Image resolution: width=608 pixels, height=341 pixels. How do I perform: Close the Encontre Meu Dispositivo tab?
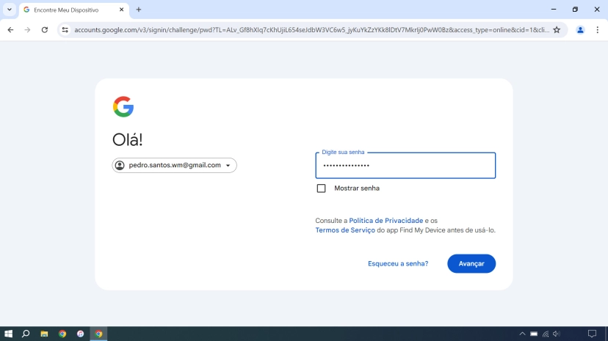pos(121,10)
